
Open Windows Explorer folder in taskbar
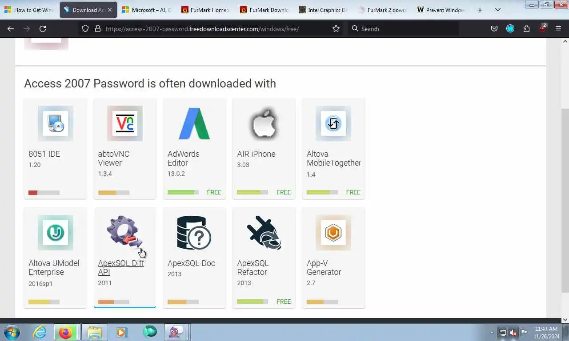pos(95,332)
